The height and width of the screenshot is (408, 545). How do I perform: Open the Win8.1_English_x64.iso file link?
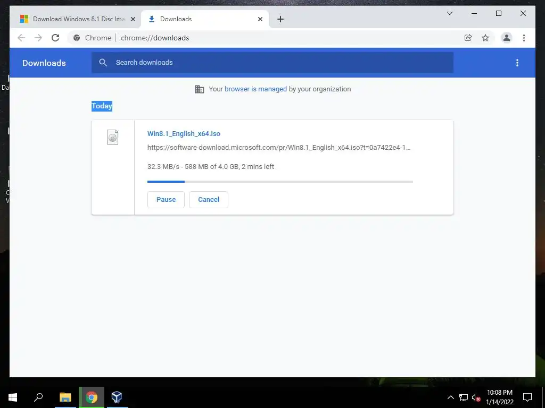(184, 133)
